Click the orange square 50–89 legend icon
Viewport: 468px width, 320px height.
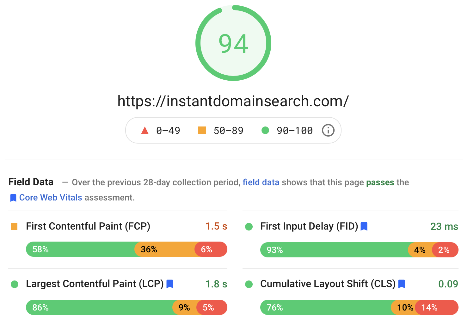coord(202,130)
